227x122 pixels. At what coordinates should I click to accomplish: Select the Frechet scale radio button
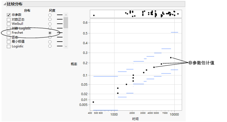pos(50,33)
